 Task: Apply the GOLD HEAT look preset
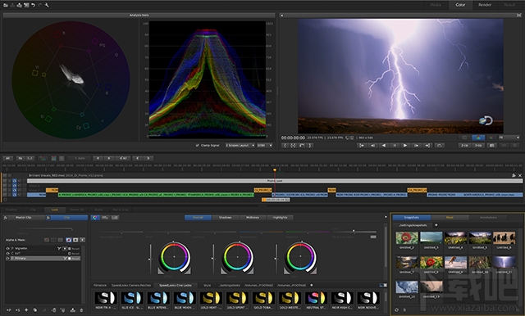pos(211,300)
